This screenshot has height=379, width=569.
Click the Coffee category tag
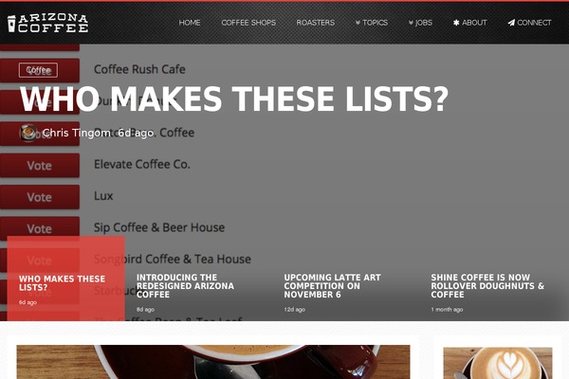pos(38,70)
